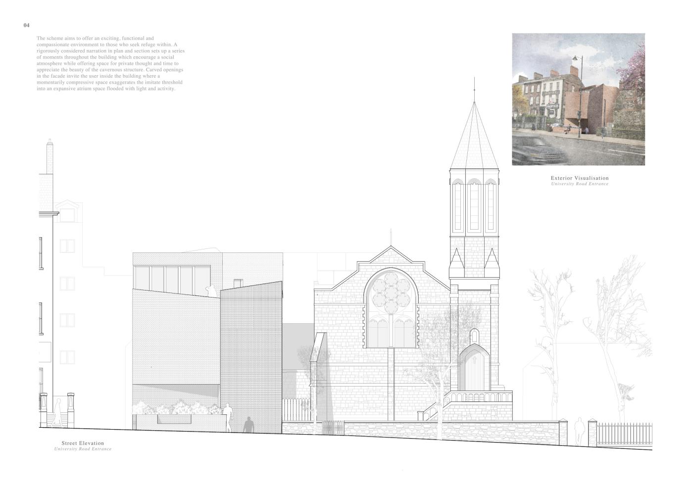Click the iron railing fence at right

click(x=624, y=434)
